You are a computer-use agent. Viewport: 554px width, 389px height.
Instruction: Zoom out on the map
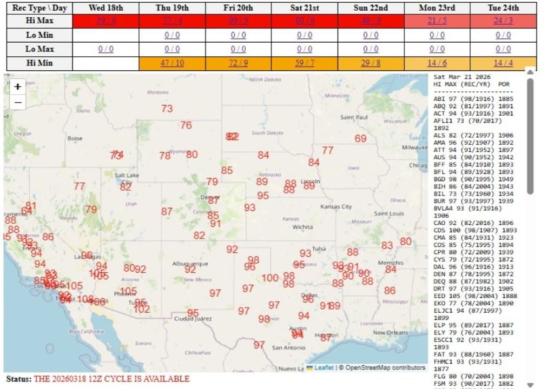coord(17,102)
